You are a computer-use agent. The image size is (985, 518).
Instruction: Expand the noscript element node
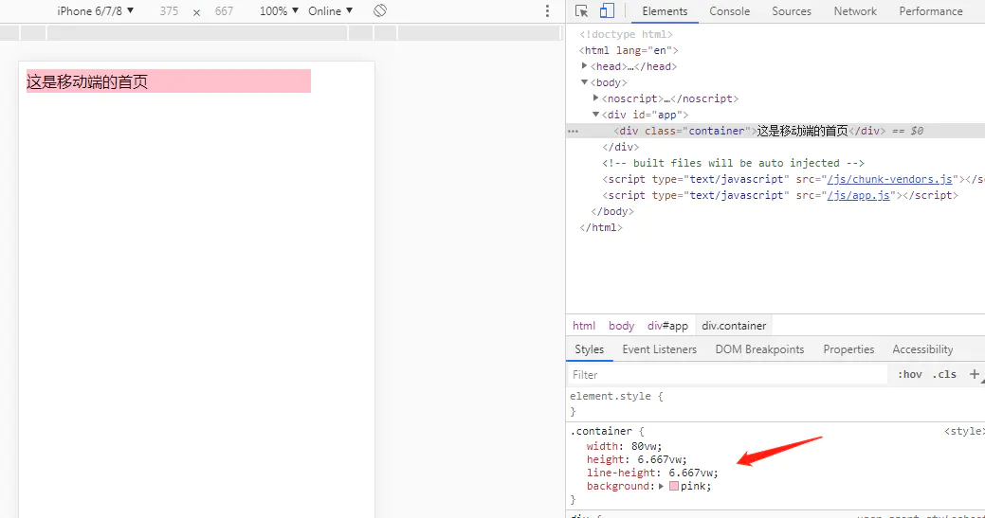tap(595, 98)
